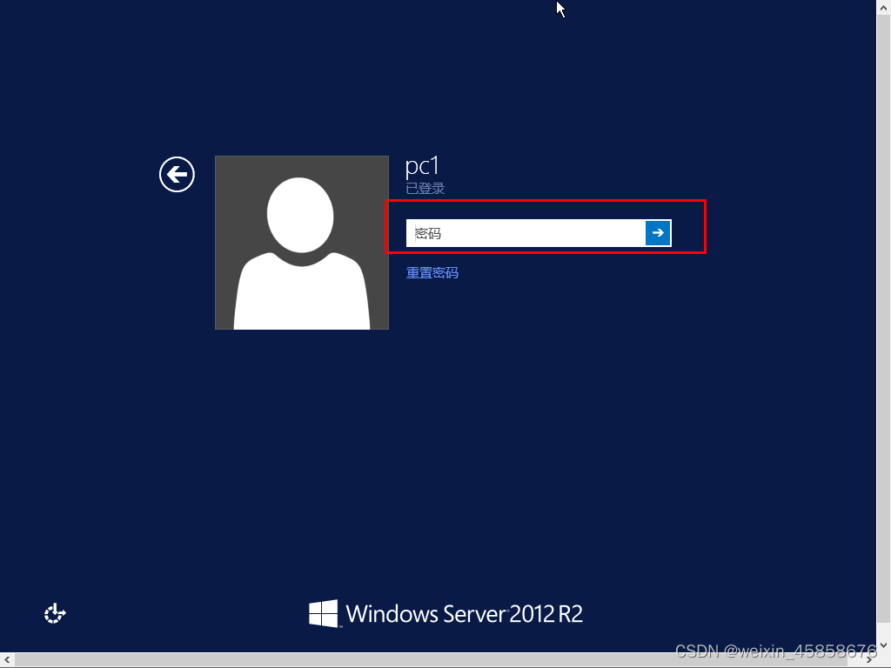Click the pc1 account name

click(422, 166)
